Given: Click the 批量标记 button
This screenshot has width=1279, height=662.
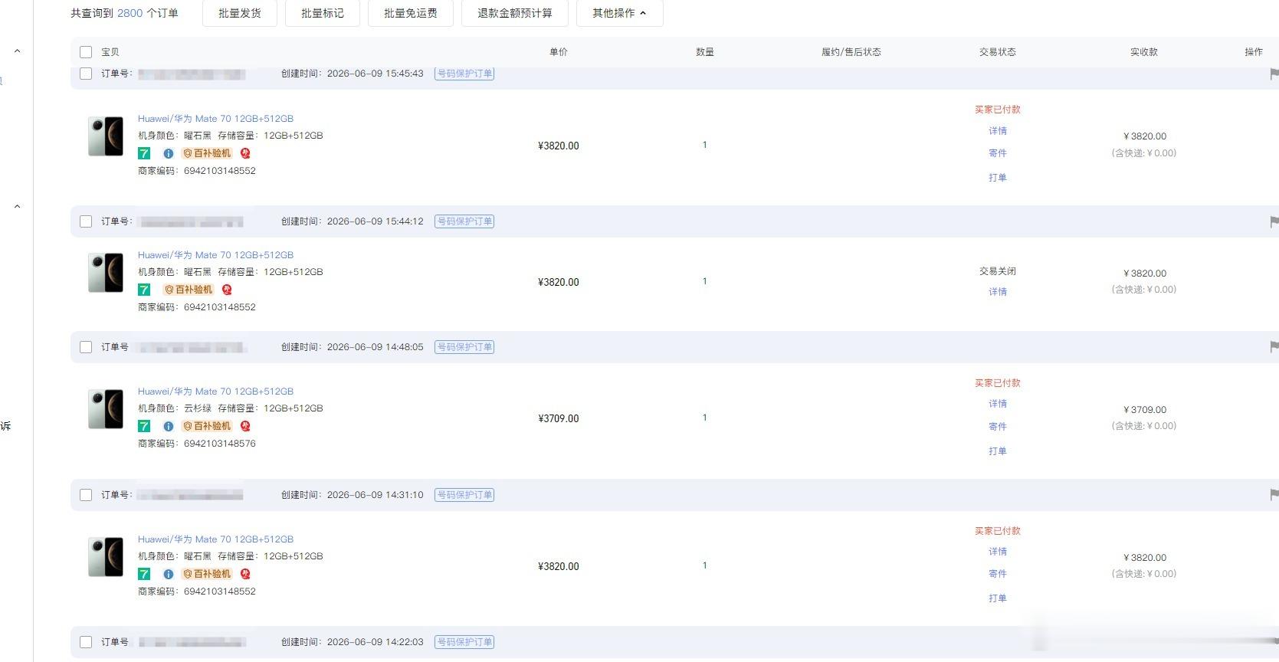Looking at the screenshot, I should (x=323, y=13).
